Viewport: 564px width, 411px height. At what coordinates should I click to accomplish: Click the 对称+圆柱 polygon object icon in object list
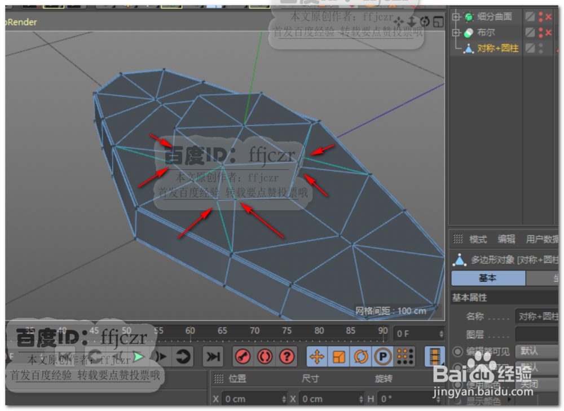(x=468, y=48)
